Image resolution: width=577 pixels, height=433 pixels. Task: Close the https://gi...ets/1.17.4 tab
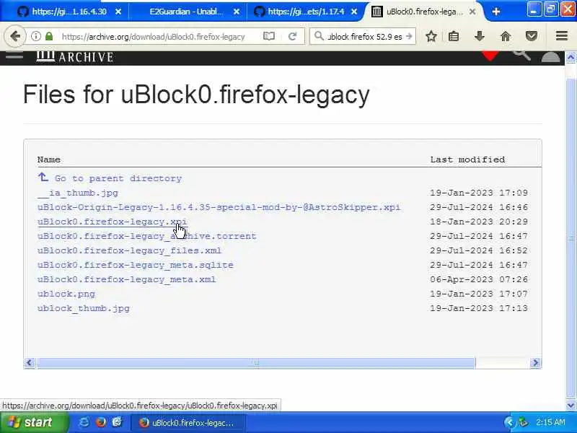(354, 12)
